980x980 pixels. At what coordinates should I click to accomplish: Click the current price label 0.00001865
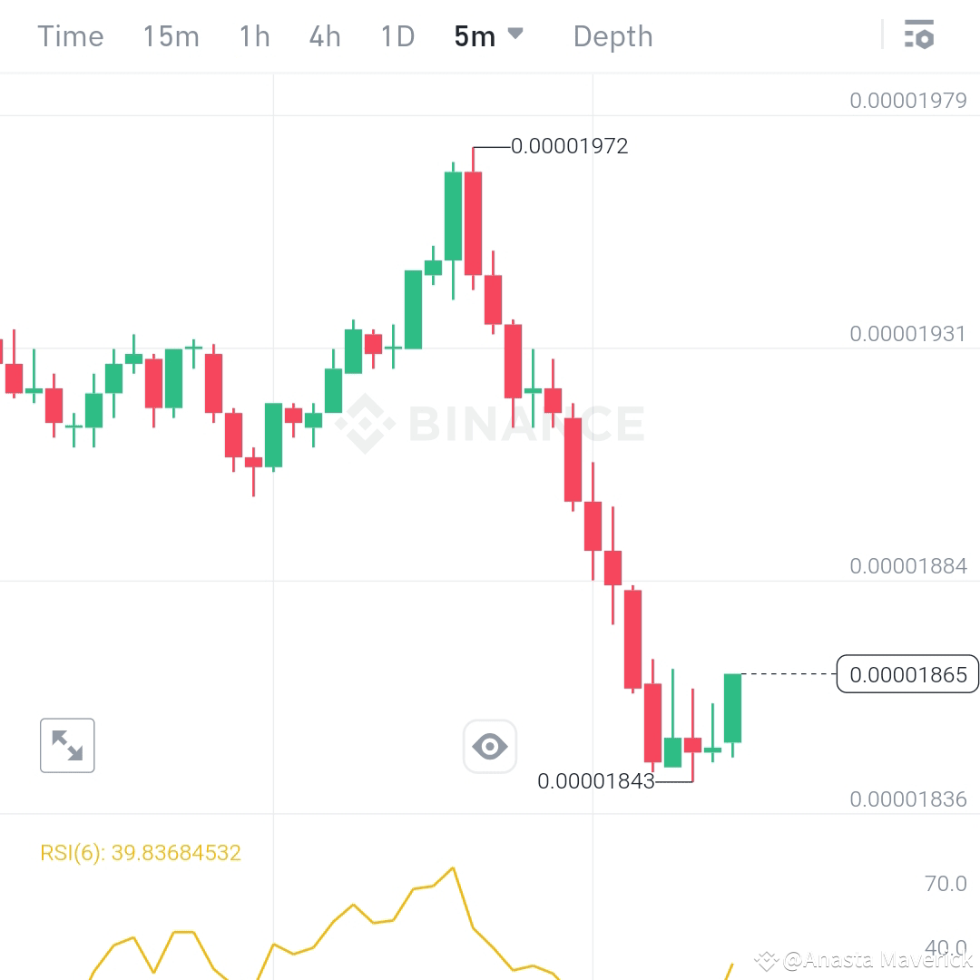pyautogui.click(x=906, y=674)
